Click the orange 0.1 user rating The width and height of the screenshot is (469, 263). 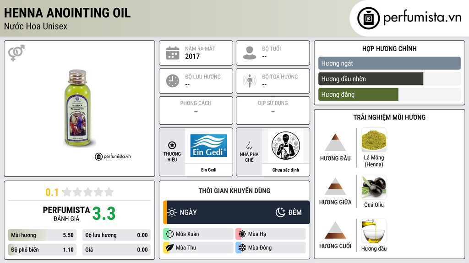point(52,192)
